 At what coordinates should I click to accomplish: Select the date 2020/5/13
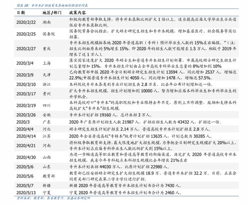point(26,193)
